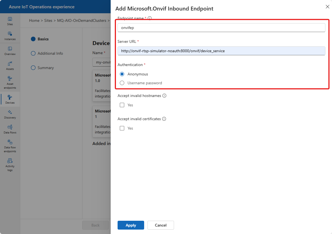Select Username password authentication

pos(122,83)
